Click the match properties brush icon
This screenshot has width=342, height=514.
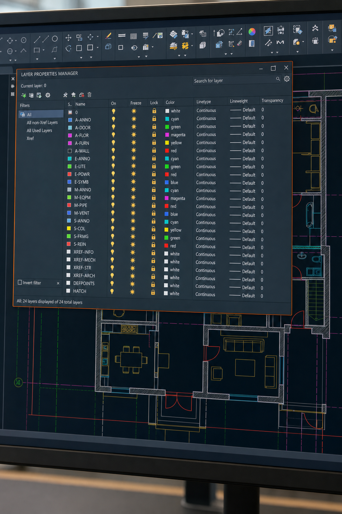pos(109,35)
